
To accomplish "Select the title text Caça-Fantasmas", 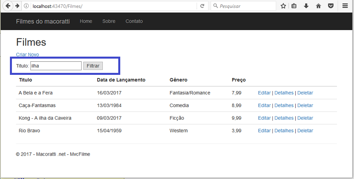I will [x=37, y=105].
